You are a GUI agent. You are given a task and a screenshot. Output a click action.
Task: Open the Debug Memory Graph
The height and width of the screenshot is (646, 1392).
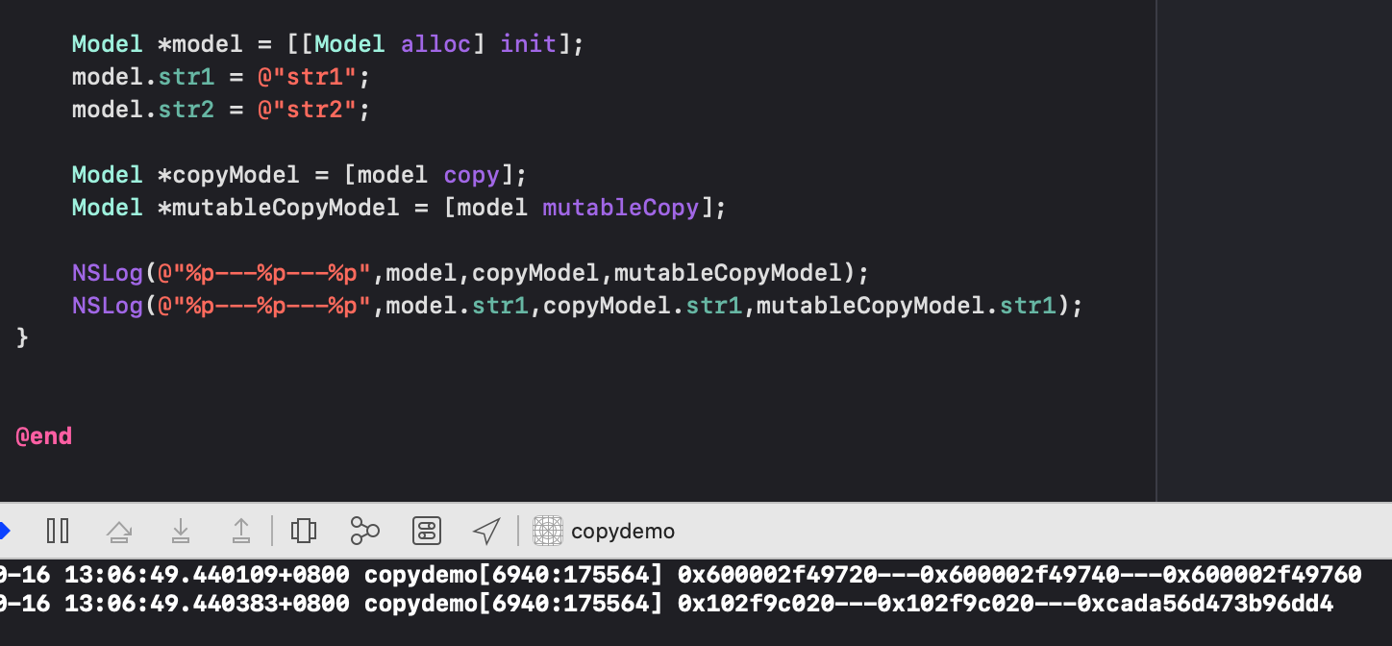pos(365,531)
